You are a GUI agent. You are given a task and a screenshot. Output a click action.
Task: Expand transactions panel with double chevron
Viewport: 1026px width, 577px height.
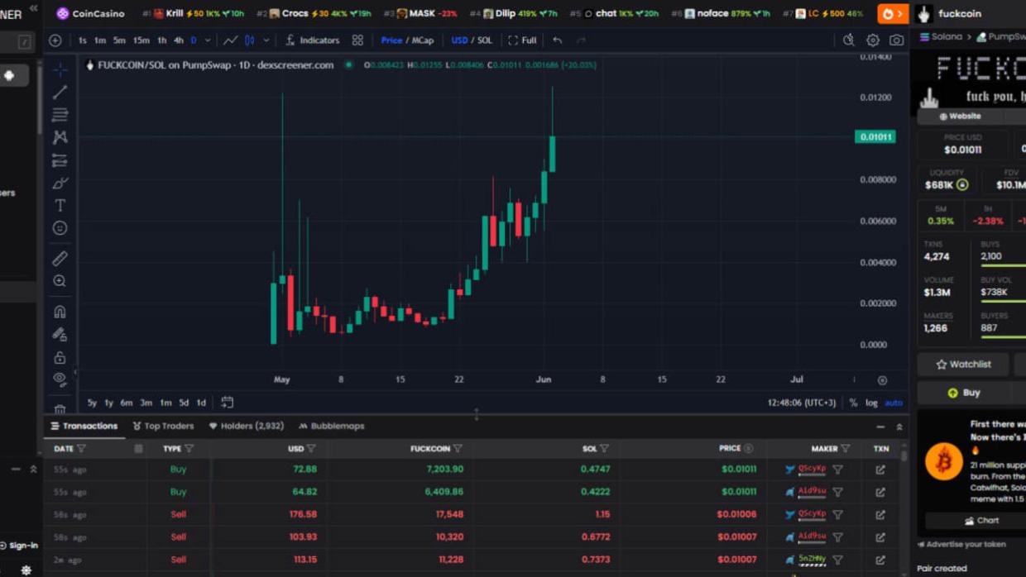tap(899, 427)
